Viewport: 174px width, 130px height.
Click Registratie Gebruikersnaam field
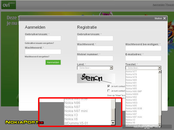click(95, 38)
